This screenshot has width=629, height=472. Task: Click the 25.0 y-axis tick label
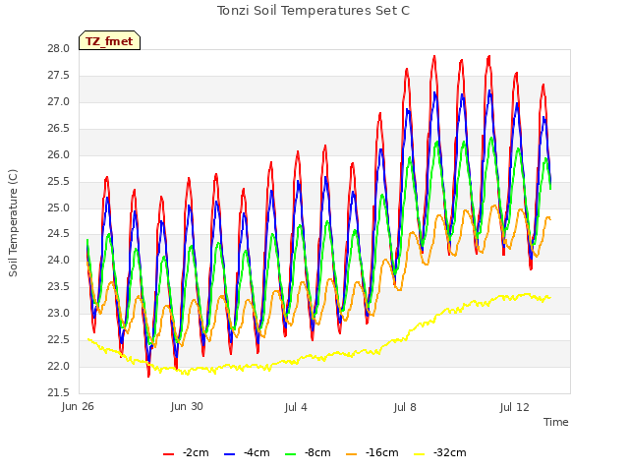(59, 207)
